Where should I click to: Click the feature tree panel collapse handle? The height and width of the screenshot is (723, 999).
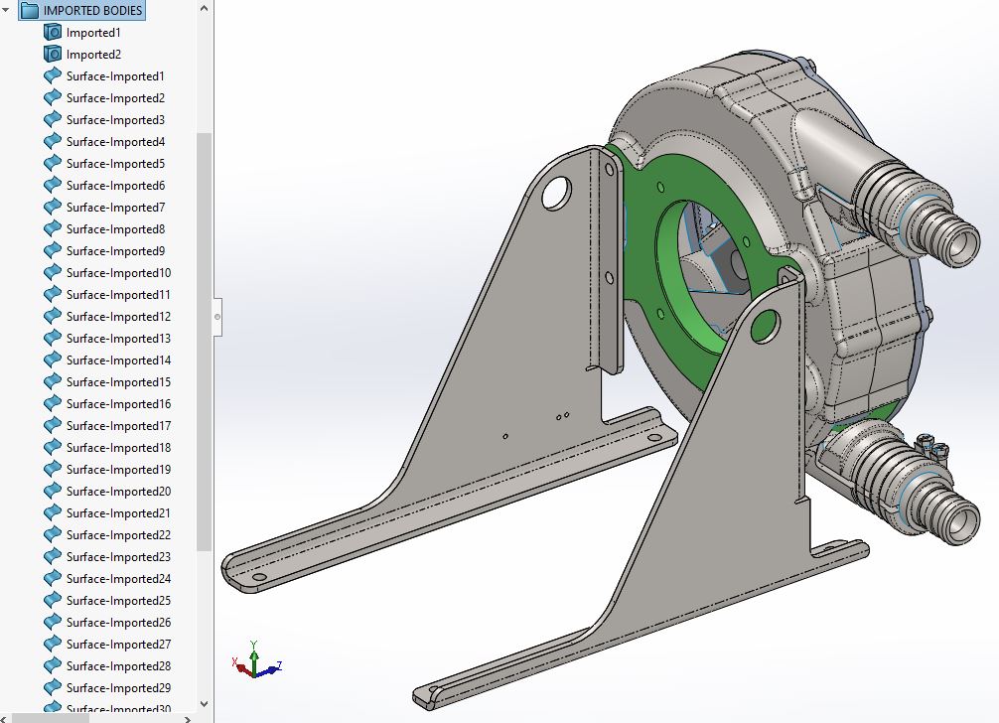point(217,317)
